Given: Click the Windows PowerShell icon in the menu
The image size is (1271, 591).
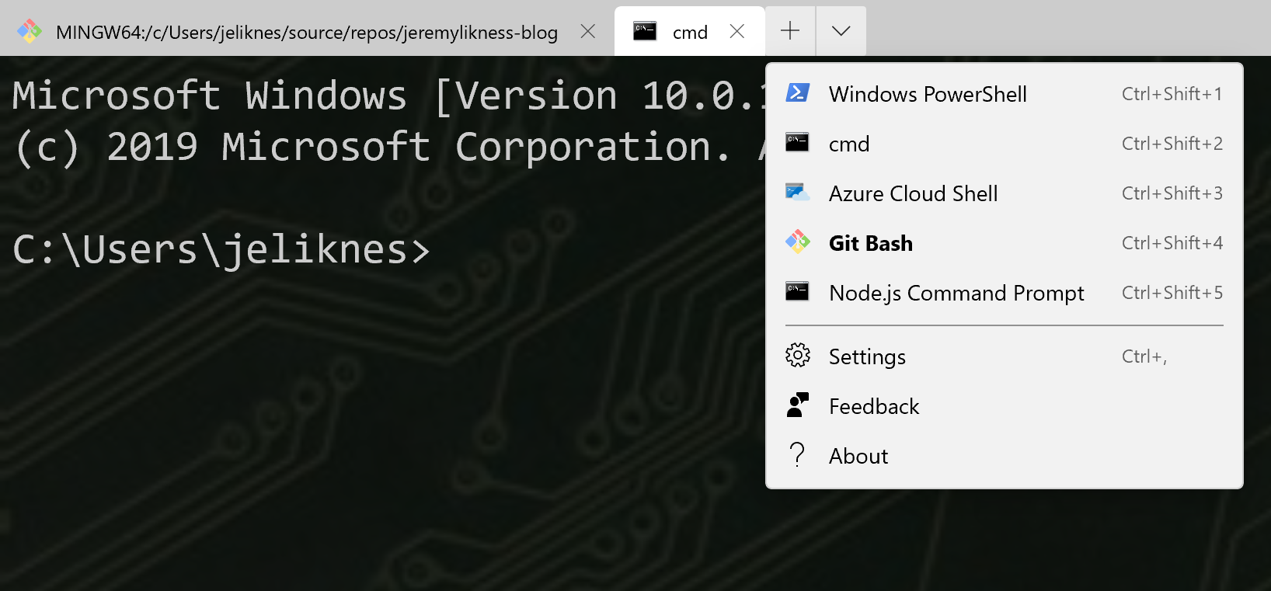Looking at the screenshot, I should [x=797, y=93].
